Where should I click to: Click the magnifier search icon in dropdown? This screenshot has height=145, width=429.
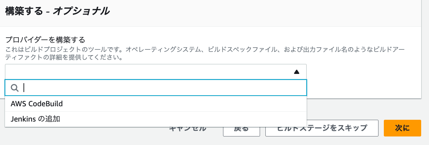click(x=15, y=88)
